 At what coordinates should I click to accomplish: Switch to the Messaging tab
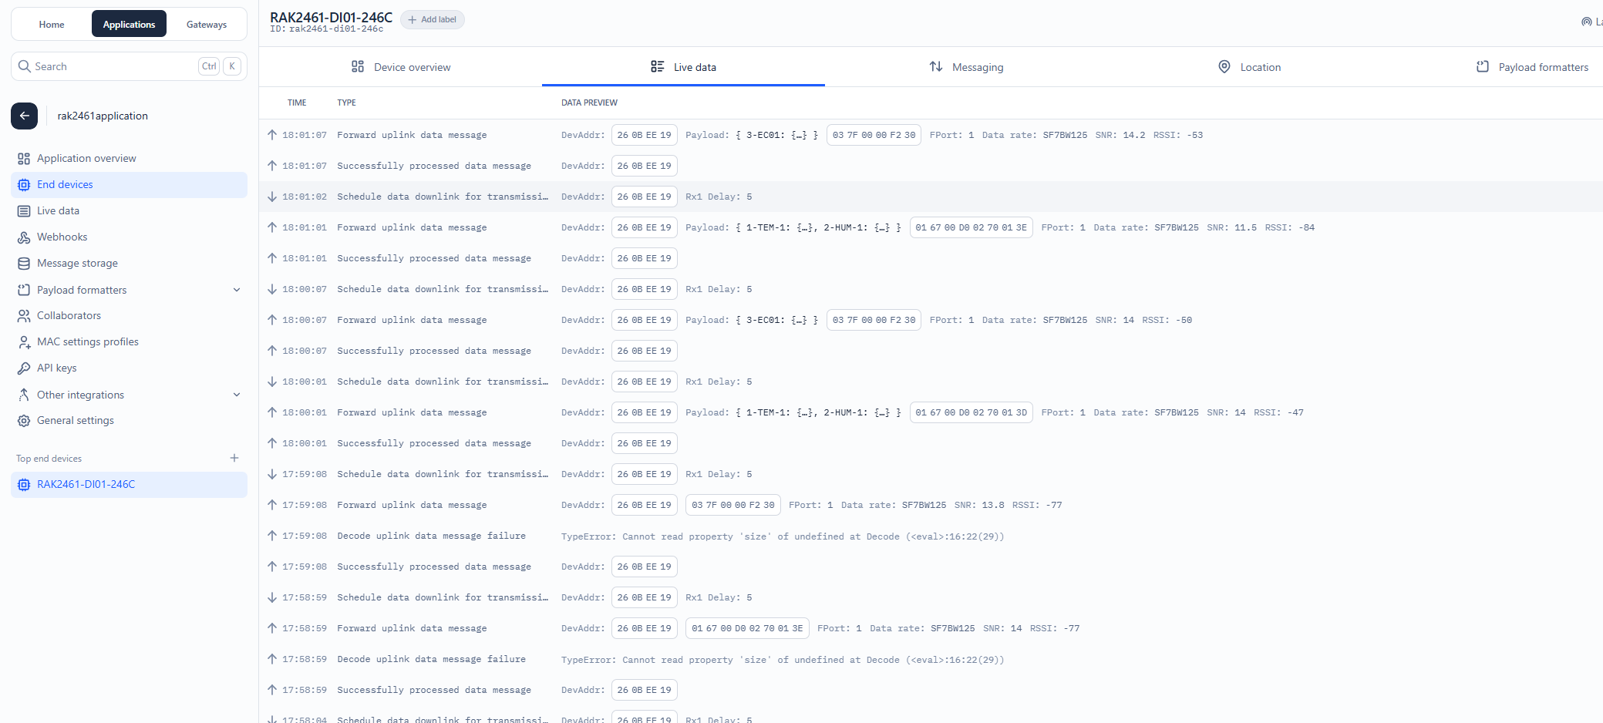pyautogui.click(x=966, y=67)
